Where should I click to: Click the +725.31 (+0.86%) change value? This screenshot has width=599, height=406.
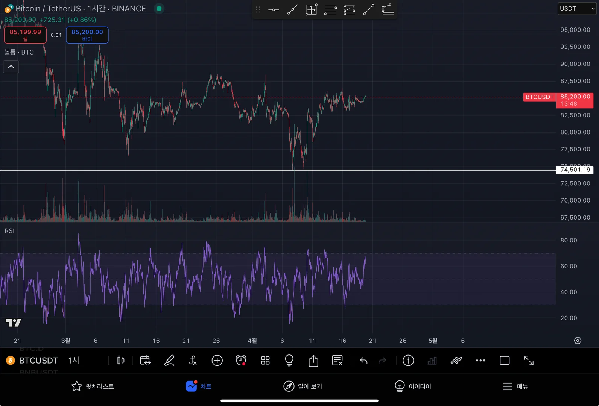point(68,20)
